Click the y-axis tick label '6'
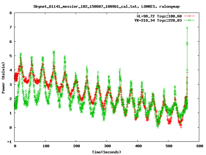 coord(11,42)
